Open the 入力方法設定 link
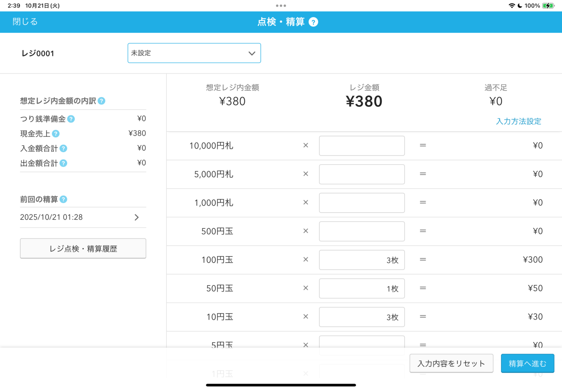Screen dimensions: 562x390 tap(518, 121)
